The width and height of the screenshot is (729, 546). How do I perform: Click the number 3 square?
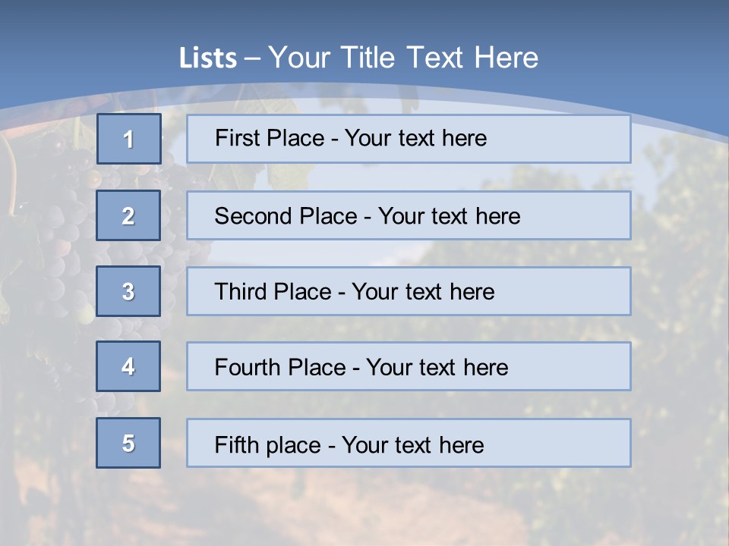(128, 291)
